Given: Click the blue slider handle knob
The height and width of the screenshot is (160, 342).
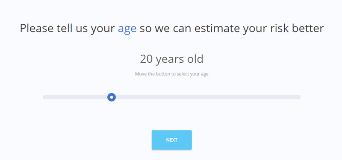Looking at the screenshot, I should (x=112, y=97).
